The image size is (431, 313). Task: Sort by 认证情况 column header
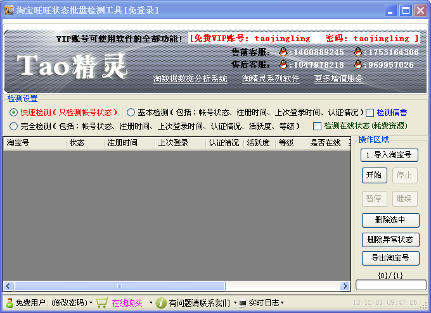[225, 143]
